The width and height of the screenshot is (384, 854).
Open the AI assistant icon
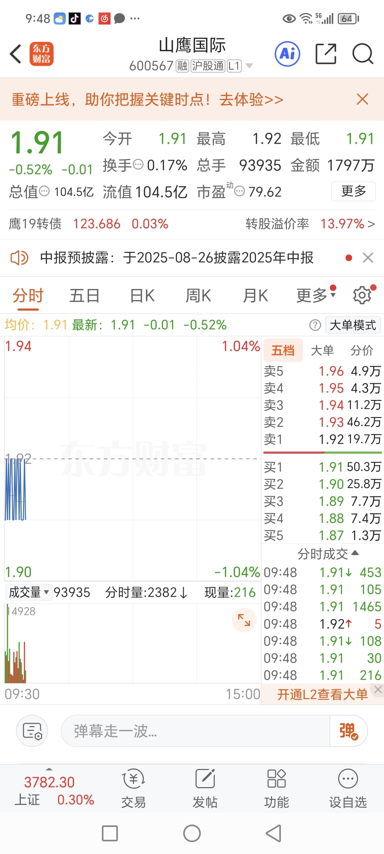[x=288, y=54]
